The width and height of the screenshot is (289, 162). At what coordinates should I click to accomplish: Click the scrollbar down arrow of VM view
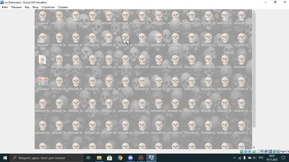pos(254,148)
